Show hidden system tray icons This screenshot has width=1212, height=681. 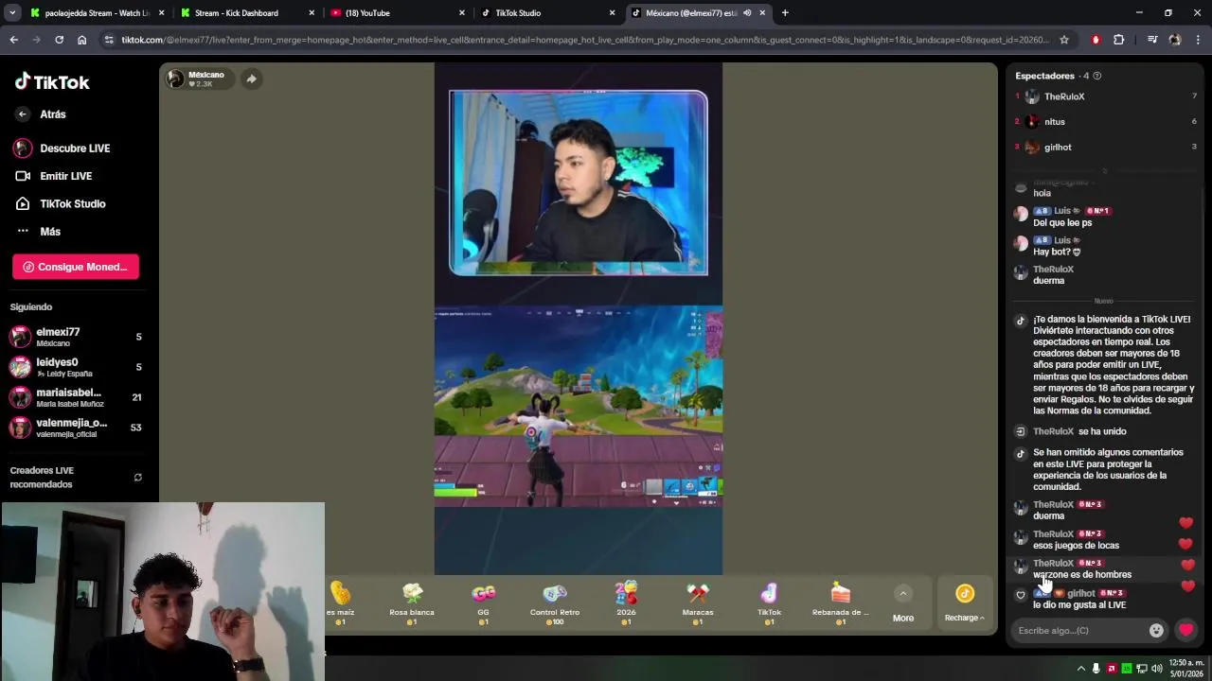[1080, 669]
